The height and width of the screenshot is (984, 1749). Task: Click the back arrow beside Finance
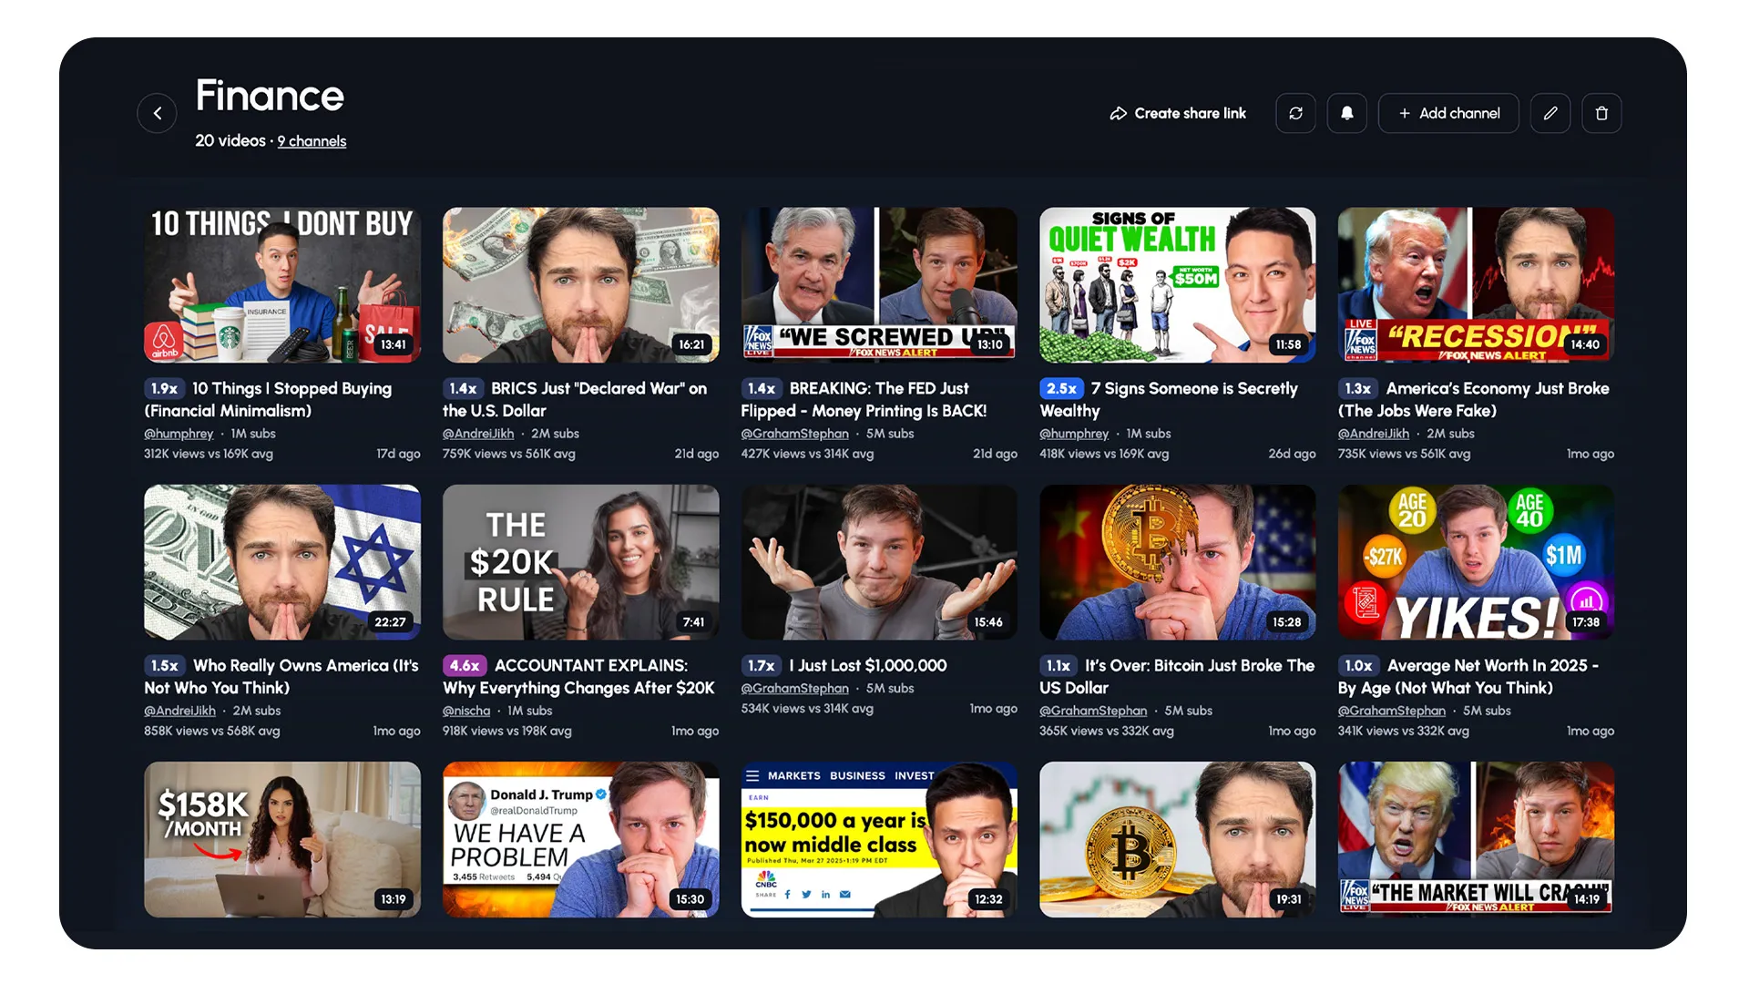pyautogui.click(x=157, y=113)
